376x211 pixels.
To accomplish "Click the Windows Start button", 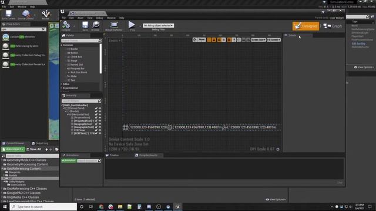I will point(5,207).
